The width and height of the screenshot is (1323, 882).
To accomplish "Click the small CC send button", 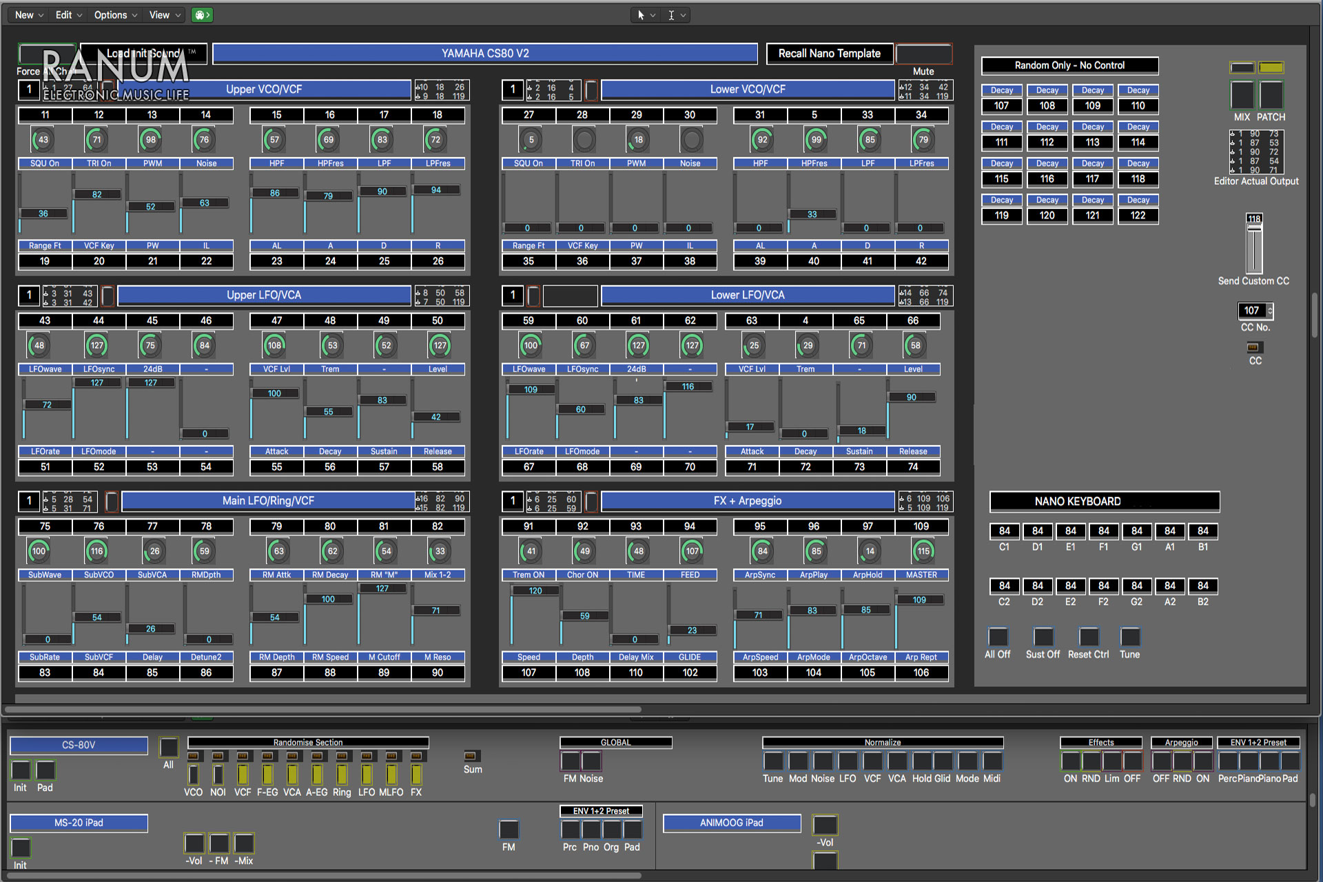I will click(x=1254, y=347).
